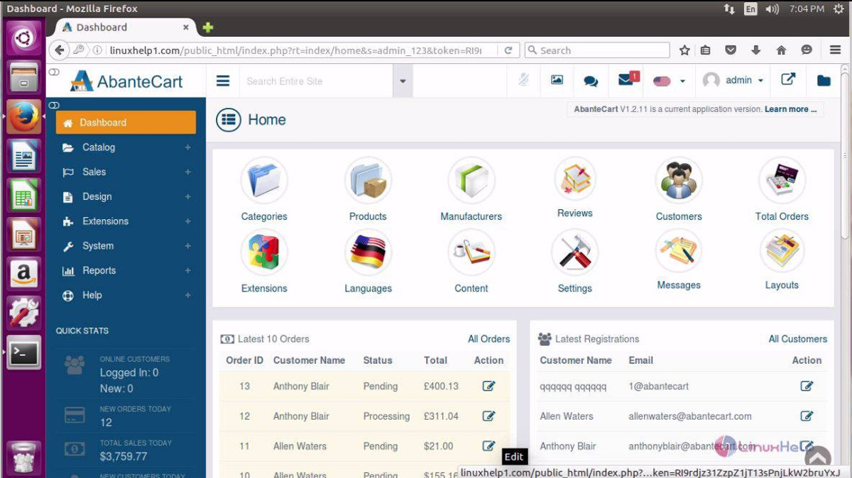Image resolution: width=852 pixels, height=478 pixels.
Task: Reload the page with the refresh button
Action: point(508,50)
